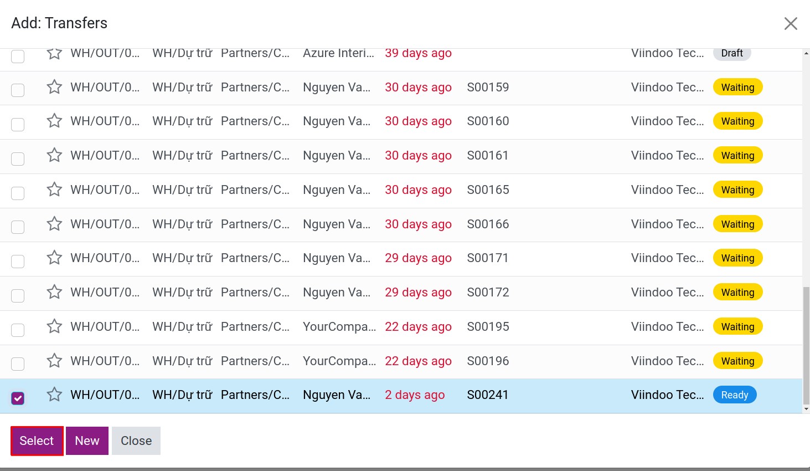Star the transfer for S00161
Viewport: 810px width, 471px height.
point(54,155)
